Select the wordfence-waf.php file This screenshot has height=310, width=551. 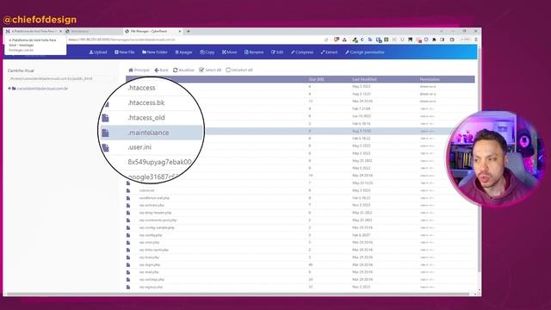(154, 198)
